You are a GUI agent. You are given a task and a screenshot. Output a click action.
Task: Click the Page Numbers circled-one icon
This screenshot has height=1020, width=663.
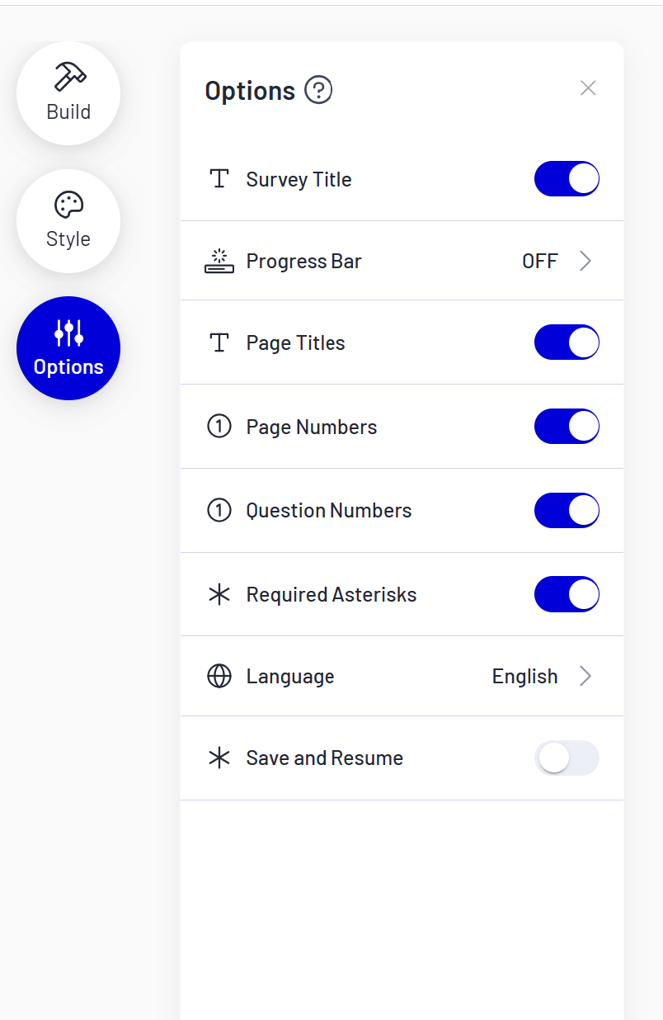219,427
